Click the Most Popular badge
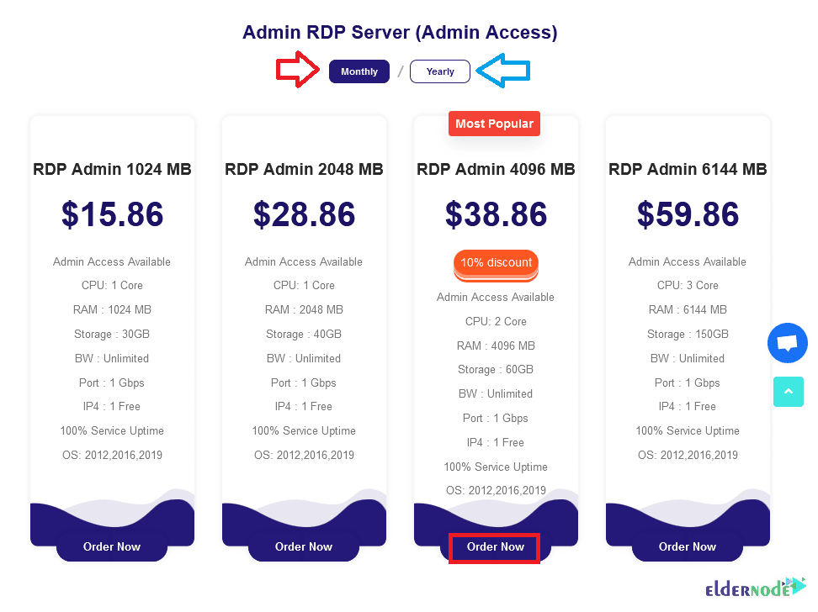Image resolution: width=818 pixels, height=612 pixels. (x=494, y=123)
